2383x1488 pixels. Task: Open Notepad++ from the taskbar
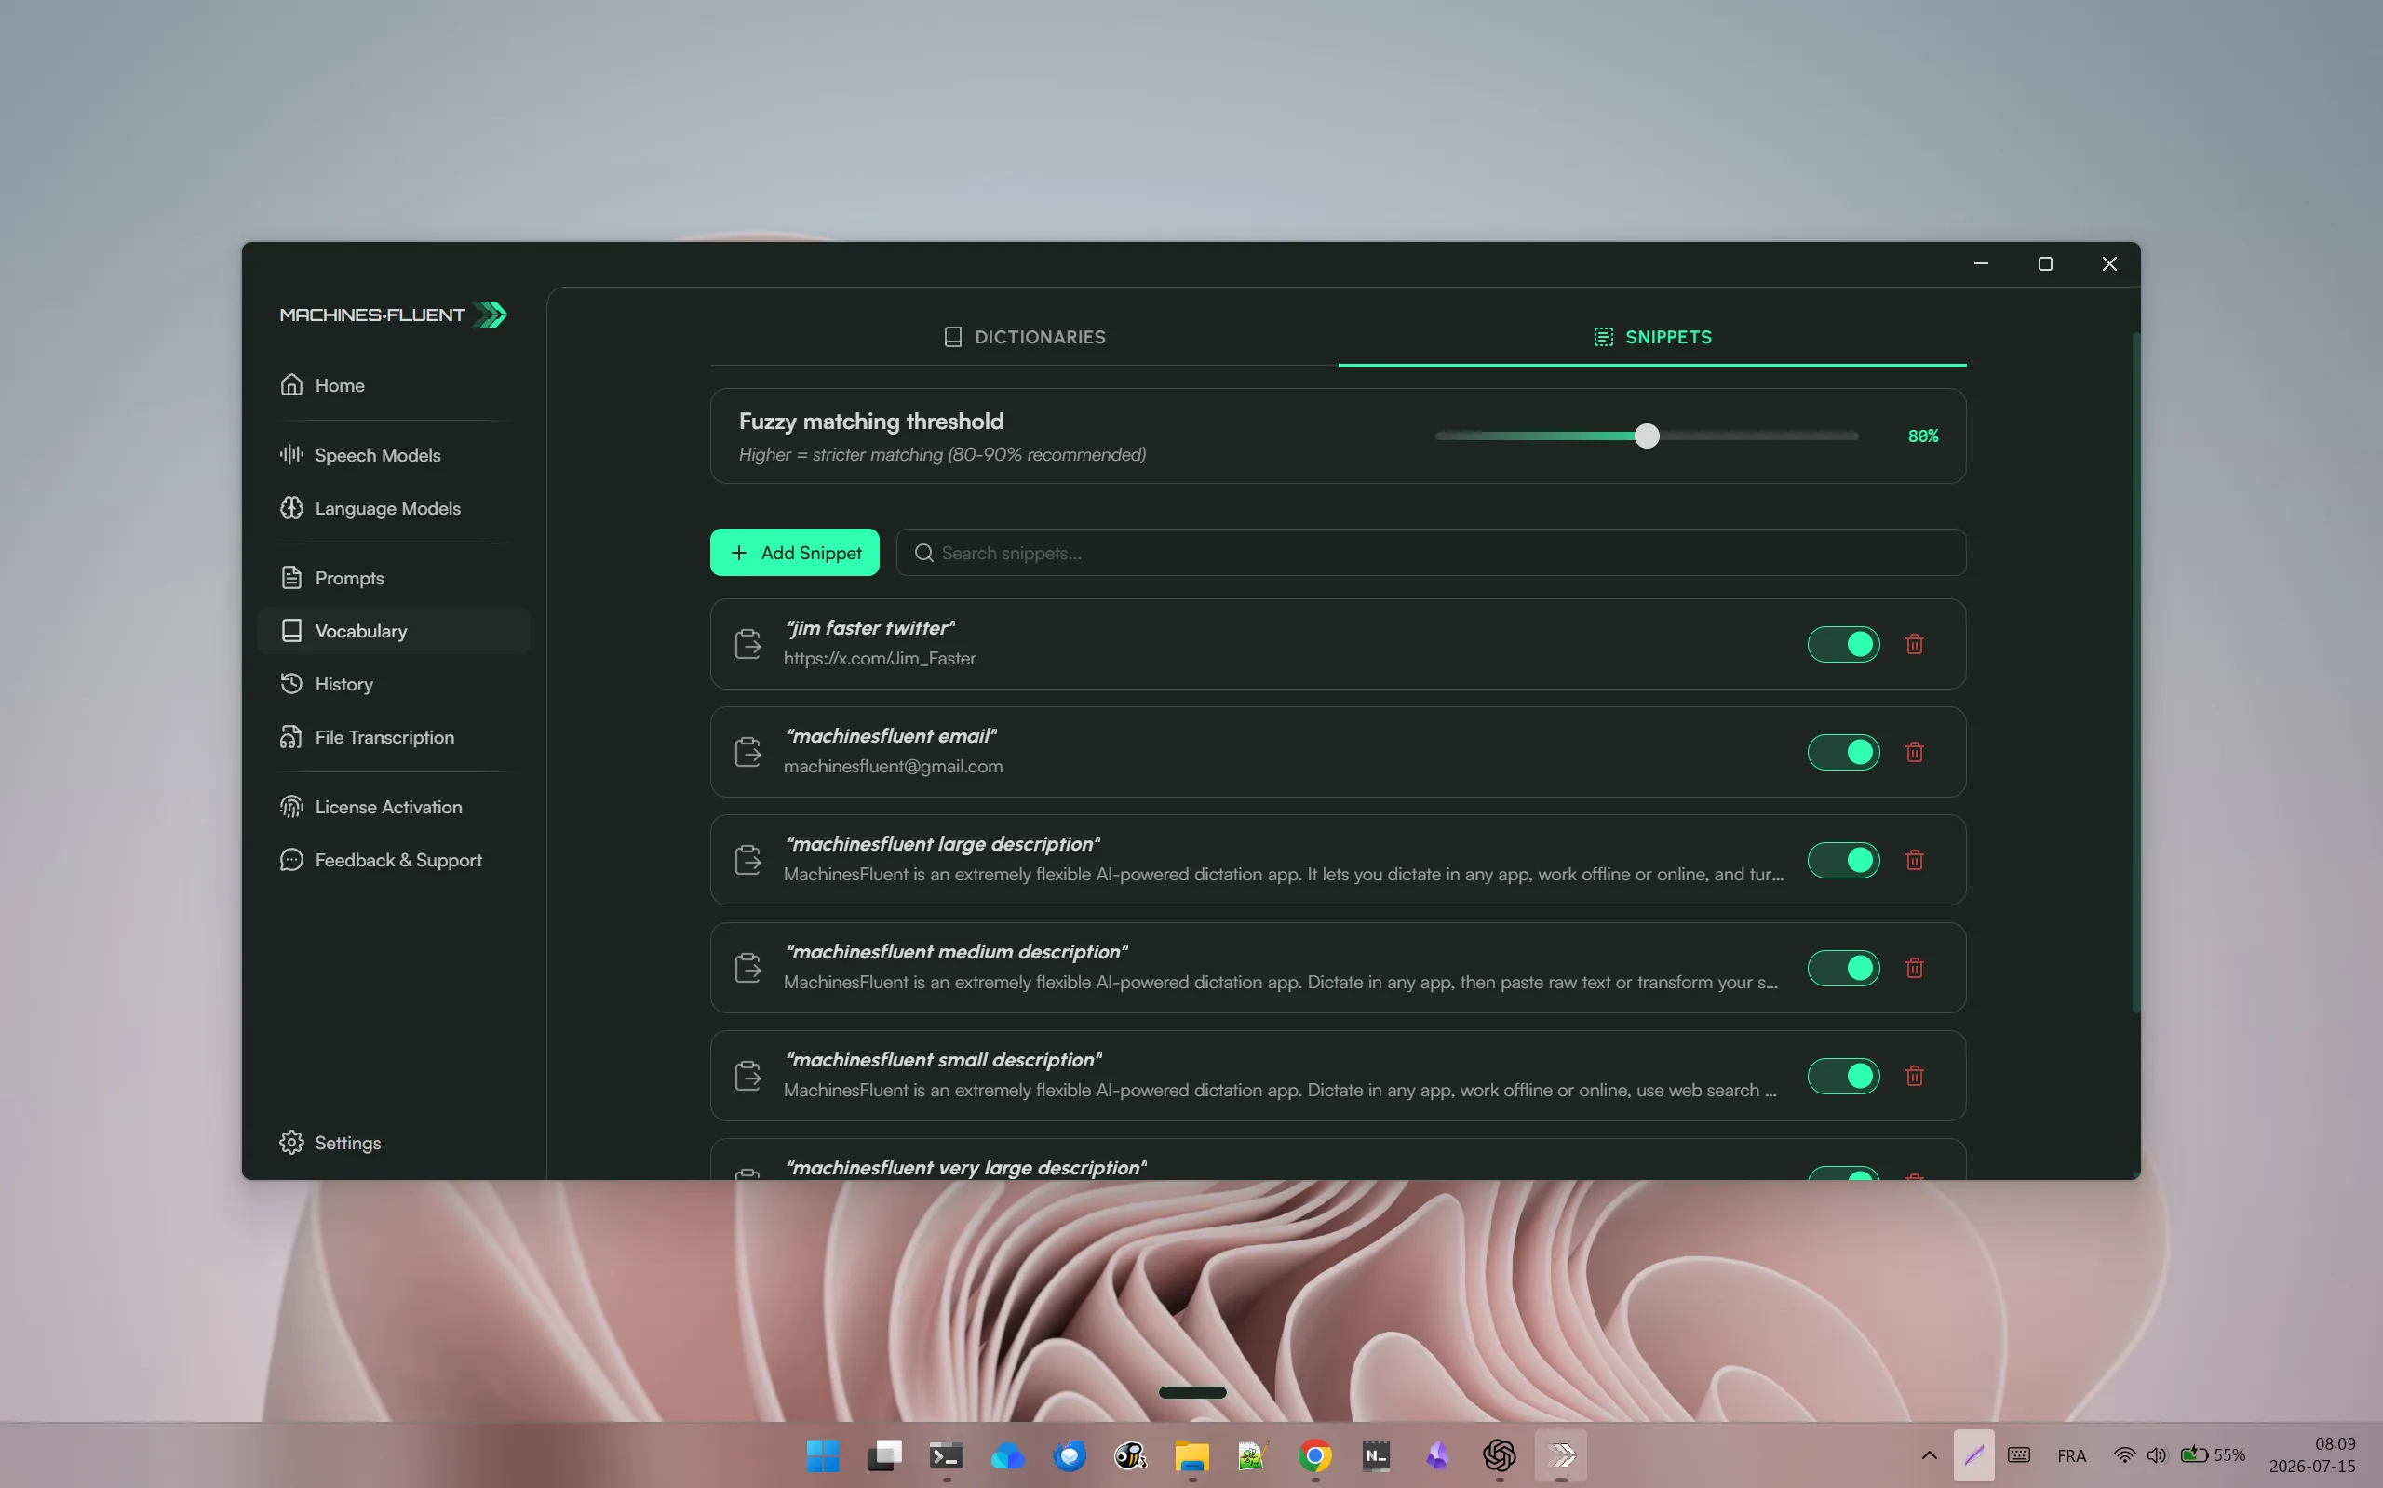tap(1253, 1454)
